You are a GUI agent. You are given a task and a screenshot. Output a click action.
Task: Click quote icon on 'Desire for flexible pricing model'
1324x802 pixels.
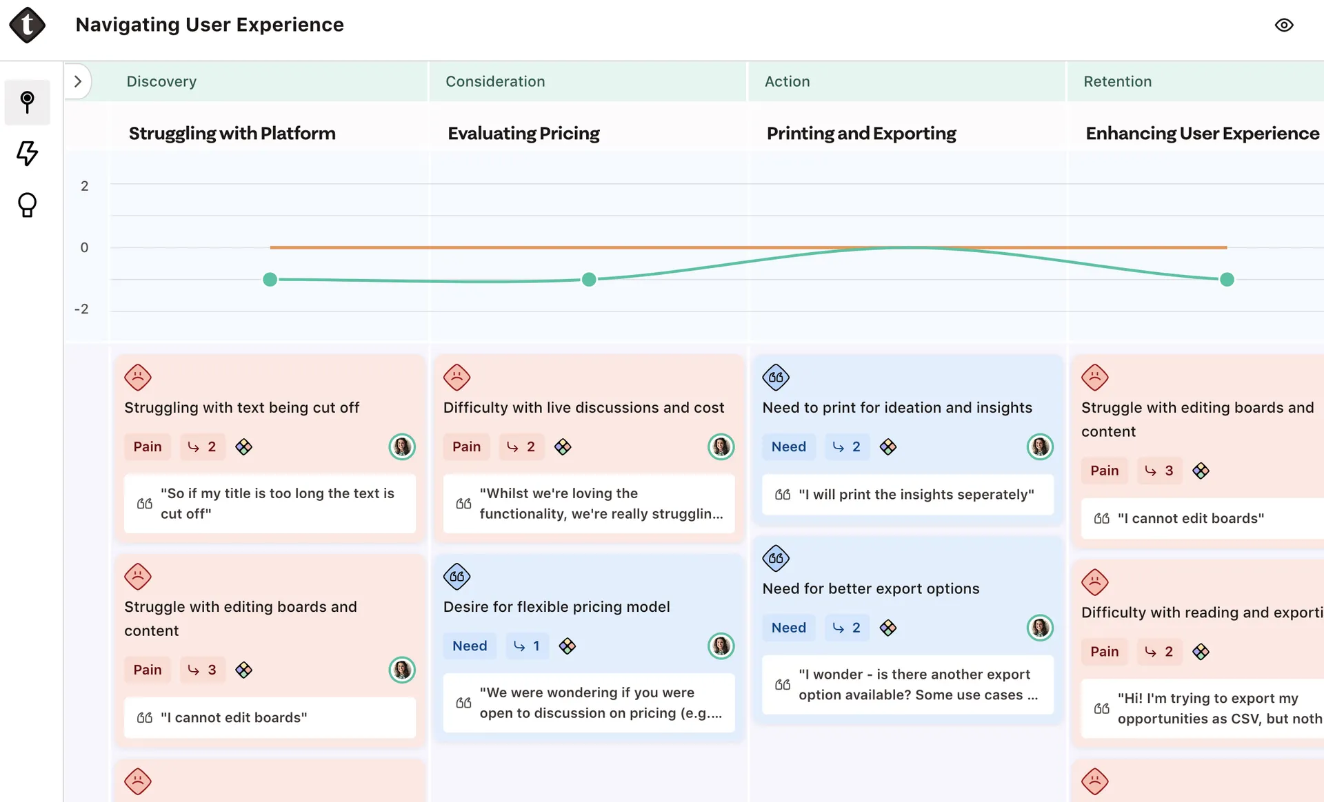(457, 577)
